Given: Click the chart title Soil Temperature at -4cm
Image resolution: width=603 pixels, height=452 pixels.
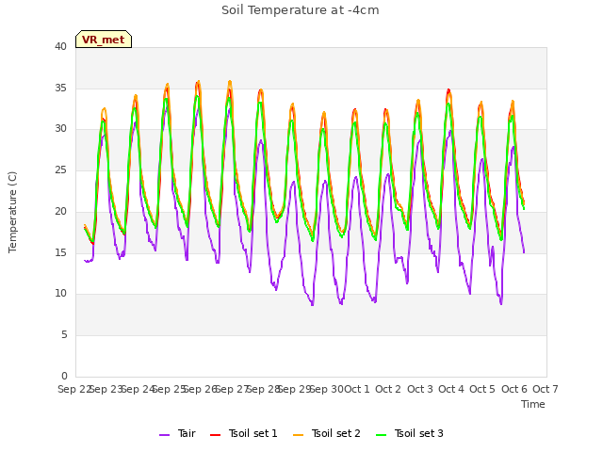Looking at the screenshot, I should [x=301, y=10].
